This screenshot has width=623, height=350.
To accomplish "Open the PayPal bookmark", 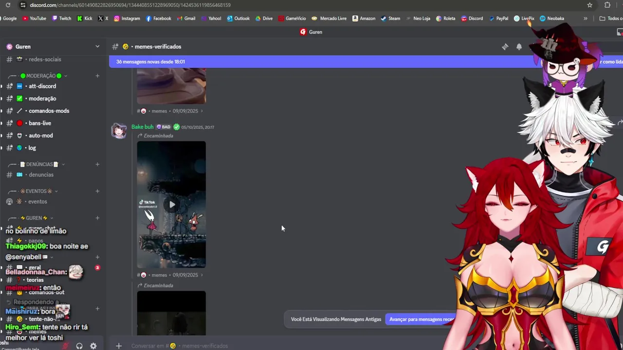I will coord(498,18).
